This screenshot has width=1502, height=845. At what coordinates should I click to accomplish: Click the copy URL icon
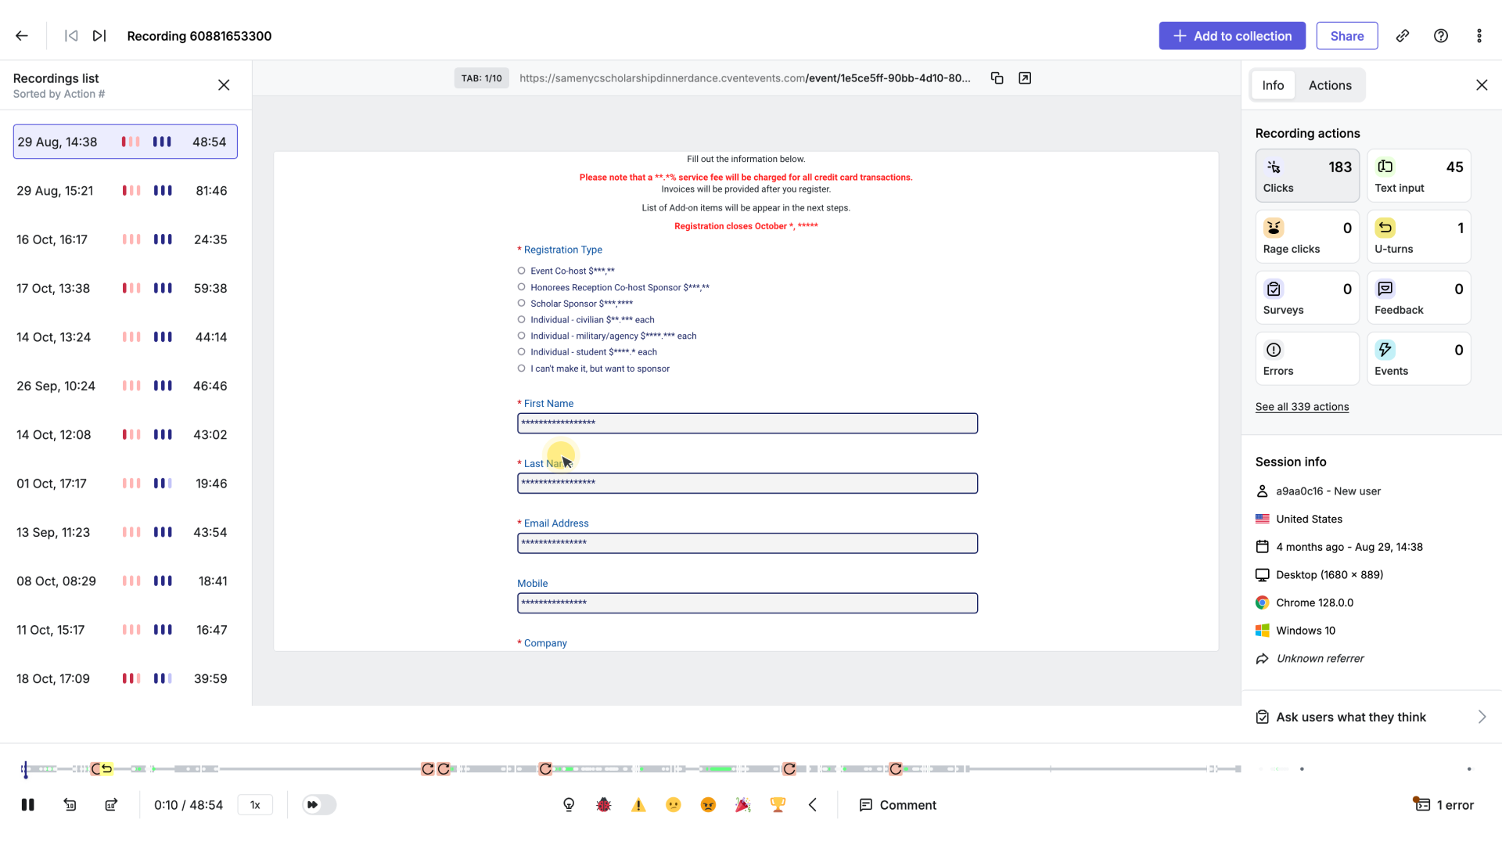(997, 78)
